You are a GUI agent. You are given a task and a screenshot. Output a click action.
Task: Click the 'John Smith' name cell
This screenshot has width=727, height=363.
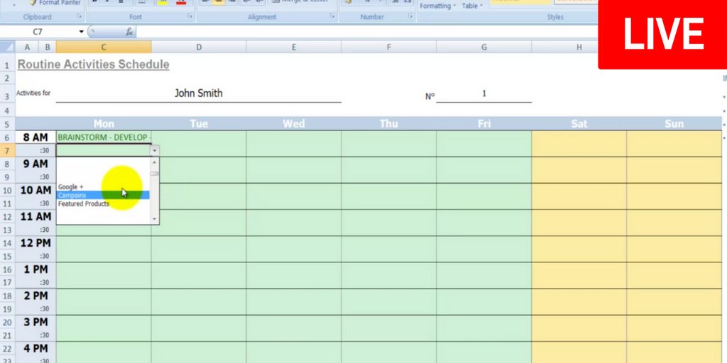pyautogui.click(x=199, y=93)
